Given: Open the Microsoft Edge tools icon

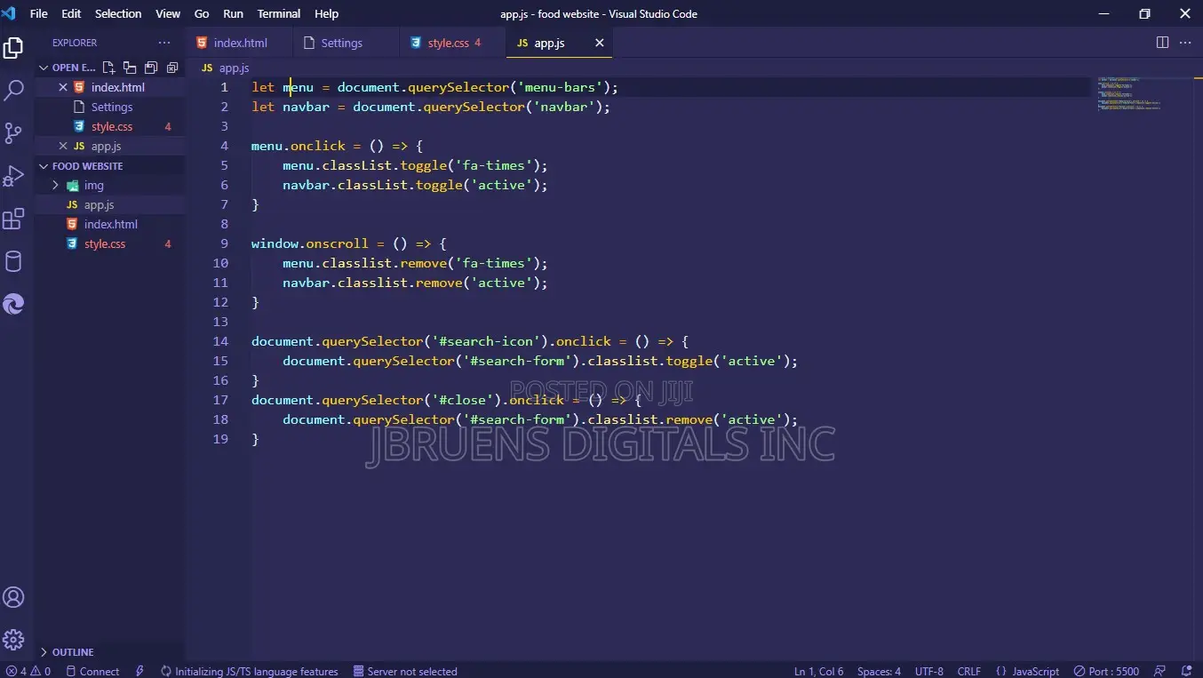Looking at the screenshot, I should point(13,304).
